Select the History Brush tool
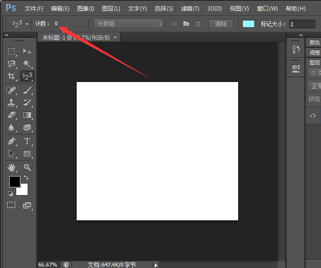The height and width of the screenshot is (268, 321). click(x=27, y=103)
